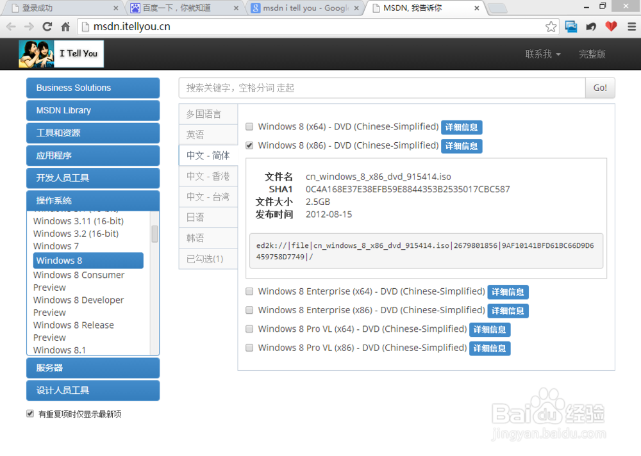Expand the MSDN Library section

tap(93, 110)
